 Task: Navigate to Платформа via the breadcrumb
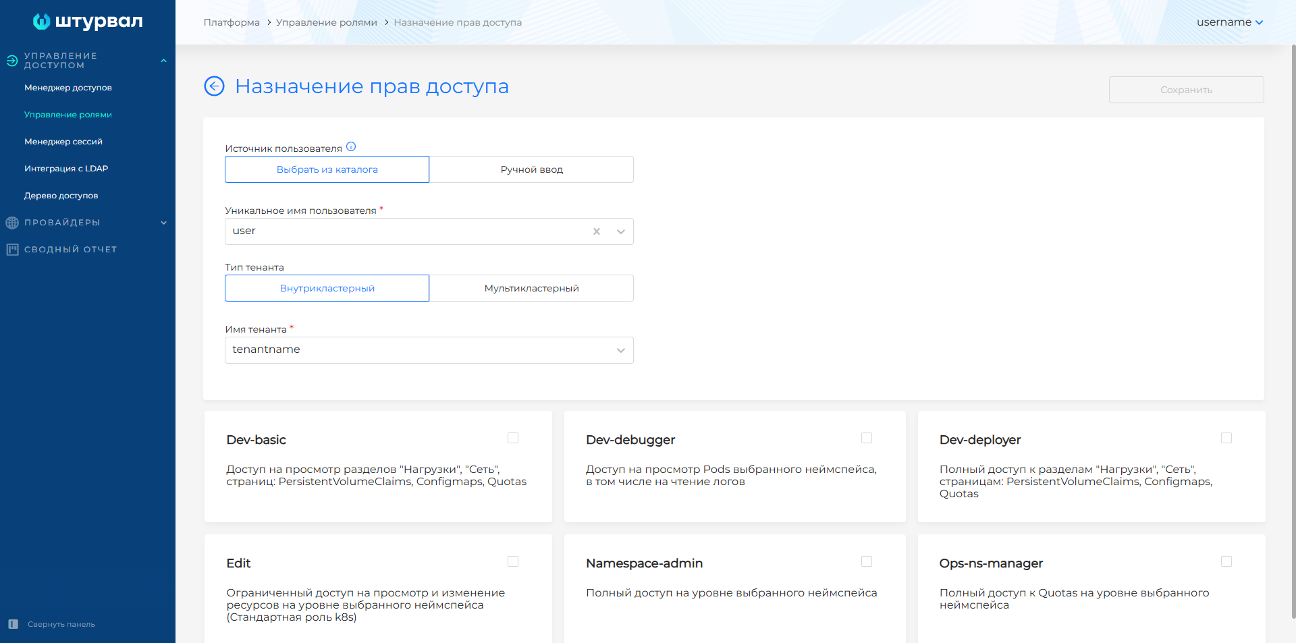point(232,22)
